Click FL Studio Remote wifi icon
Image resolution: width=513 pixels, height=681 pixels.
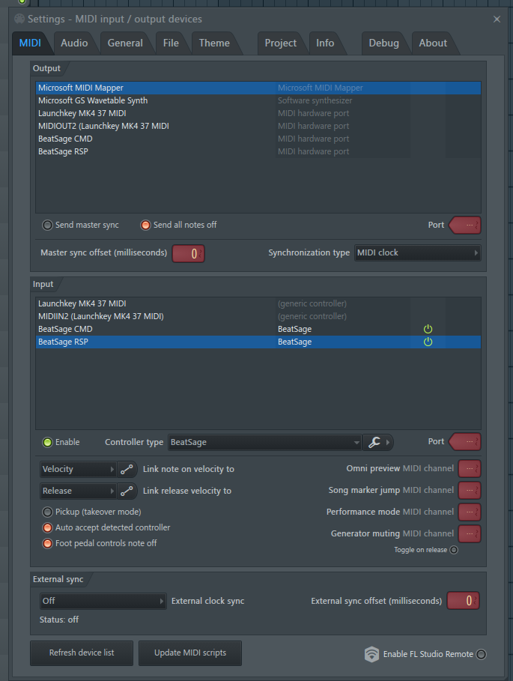tap(371, 654)
